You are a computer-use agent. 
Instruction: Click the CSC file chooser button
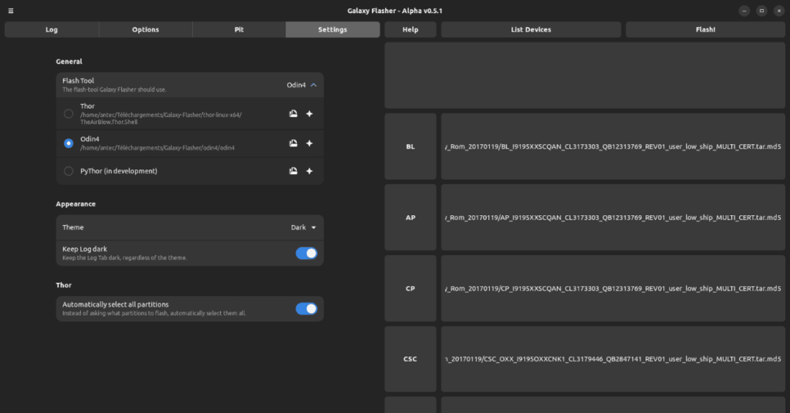click(410, 359)
